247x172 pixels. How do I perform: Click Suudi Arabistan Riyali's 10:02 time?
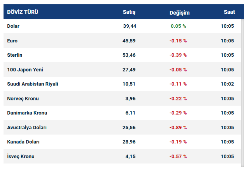[227, 84]
